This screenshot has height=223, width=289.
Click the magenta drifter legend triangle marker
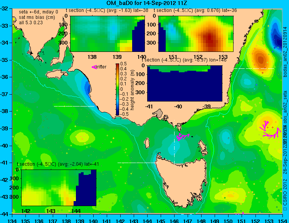(x=94, y=67)
